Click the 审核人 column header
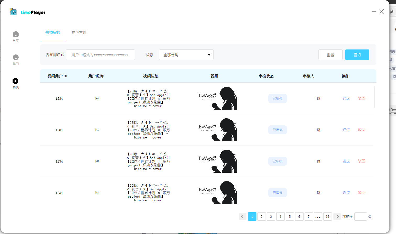 click(x=309, y=76)
